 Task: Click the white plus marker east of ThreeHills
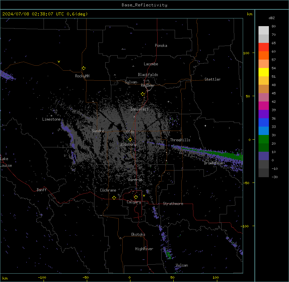pos(205,126)
